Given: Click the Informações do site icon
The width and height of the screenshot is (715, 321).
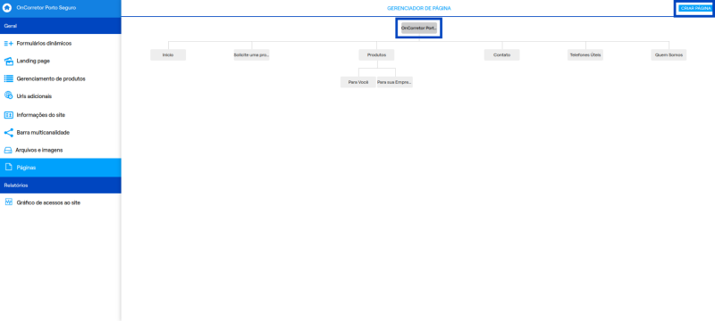Looking at the screenshot, I should 8,115.
